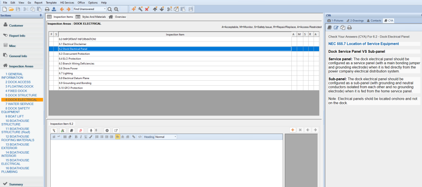Expand the Summary section in sidebar
The image size is (422, 187).
point(16,184)
